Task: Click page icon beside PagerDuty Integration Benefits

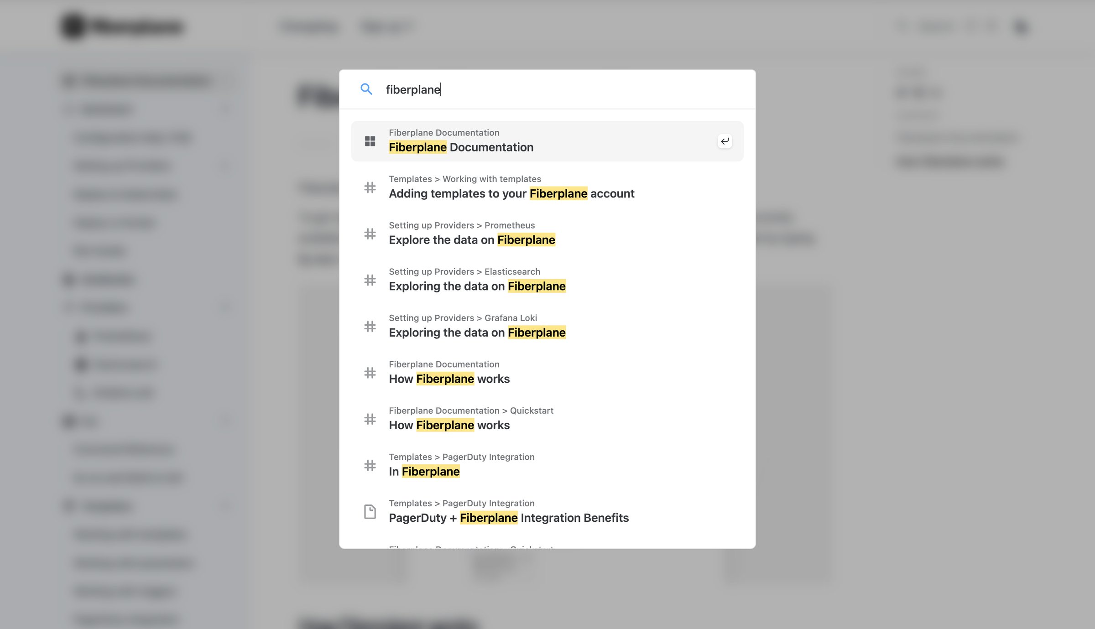Action: (x=370, y=512)
